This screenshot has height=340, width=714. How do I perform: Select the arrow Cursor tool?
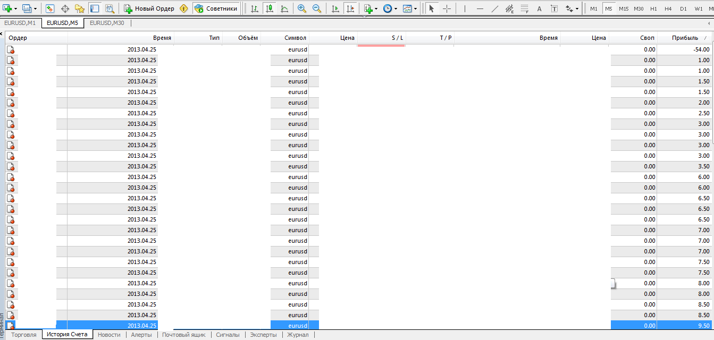pyautogui.click(x=432, y=8)
